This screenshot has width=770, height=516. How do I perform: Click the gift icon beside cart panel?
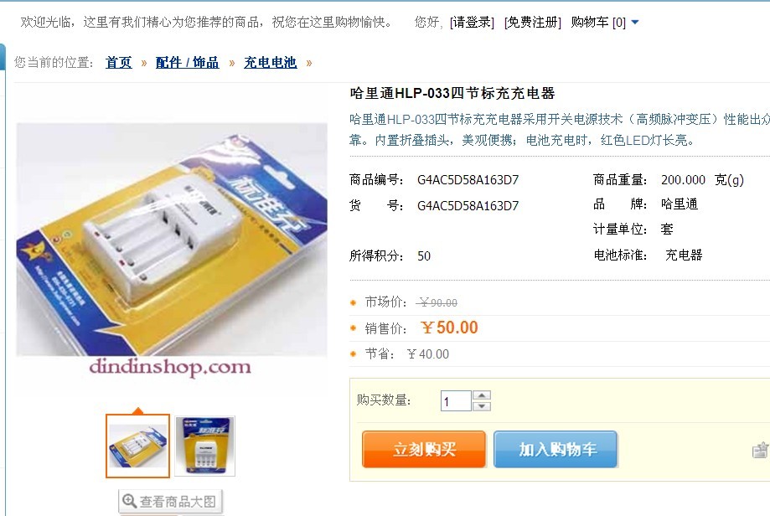(x=760, y=450)
